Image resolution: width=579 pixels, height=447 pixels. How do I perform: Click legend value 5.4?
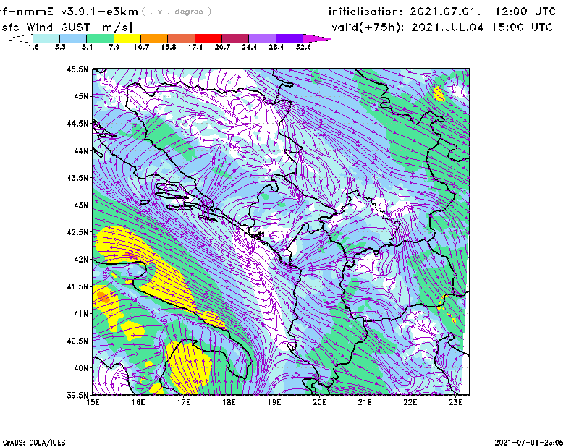click(87, 47)
